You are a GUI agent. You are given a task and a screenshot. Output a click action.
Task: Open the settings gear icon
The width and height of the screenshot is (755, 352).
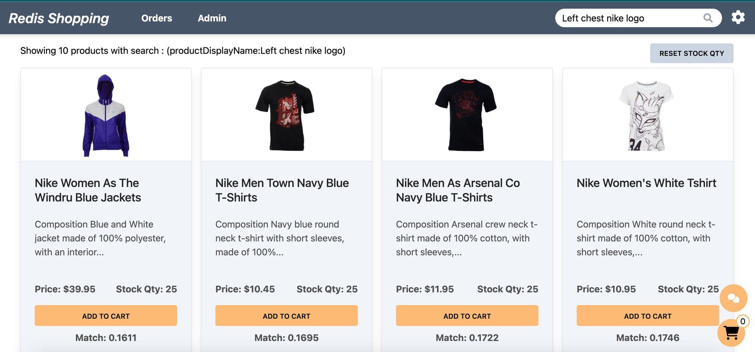pyautogui.click(x=738, y=17)
